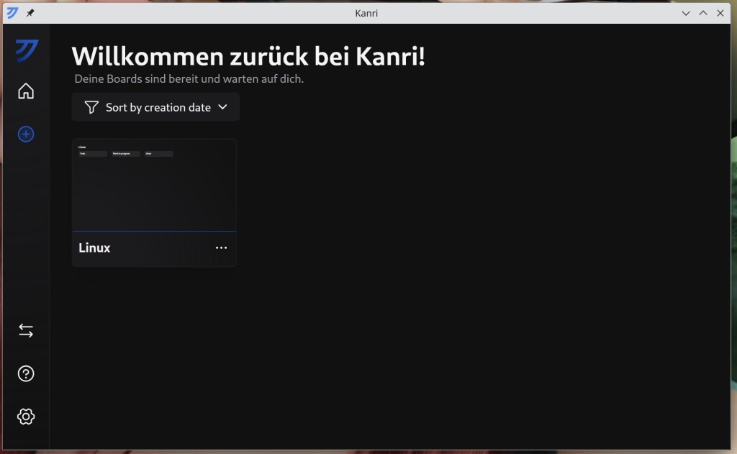
Task: Click the Kanri logo in the sidebar
Action: tap(27, 50)
